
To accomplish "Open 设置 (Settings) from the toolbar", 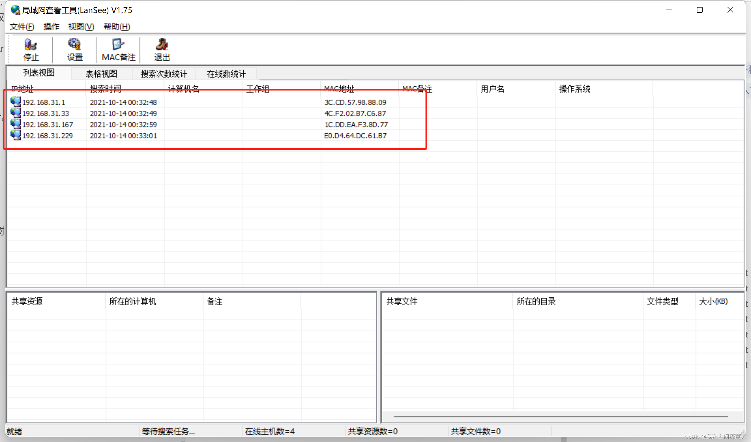I will [74, 50].
